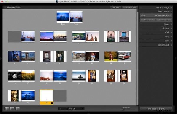
Task: Toggle header bar icon beside Unsaved Book
Action: (x=5, y=7)
